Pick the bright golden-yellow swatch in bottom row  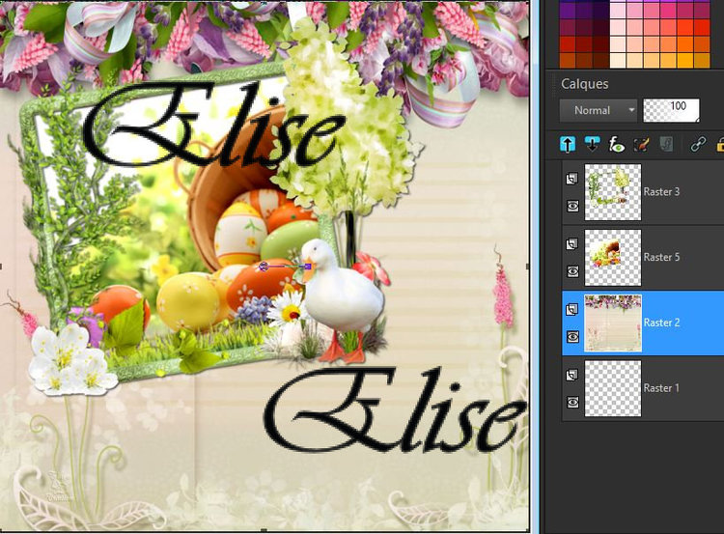coord(684,60)
